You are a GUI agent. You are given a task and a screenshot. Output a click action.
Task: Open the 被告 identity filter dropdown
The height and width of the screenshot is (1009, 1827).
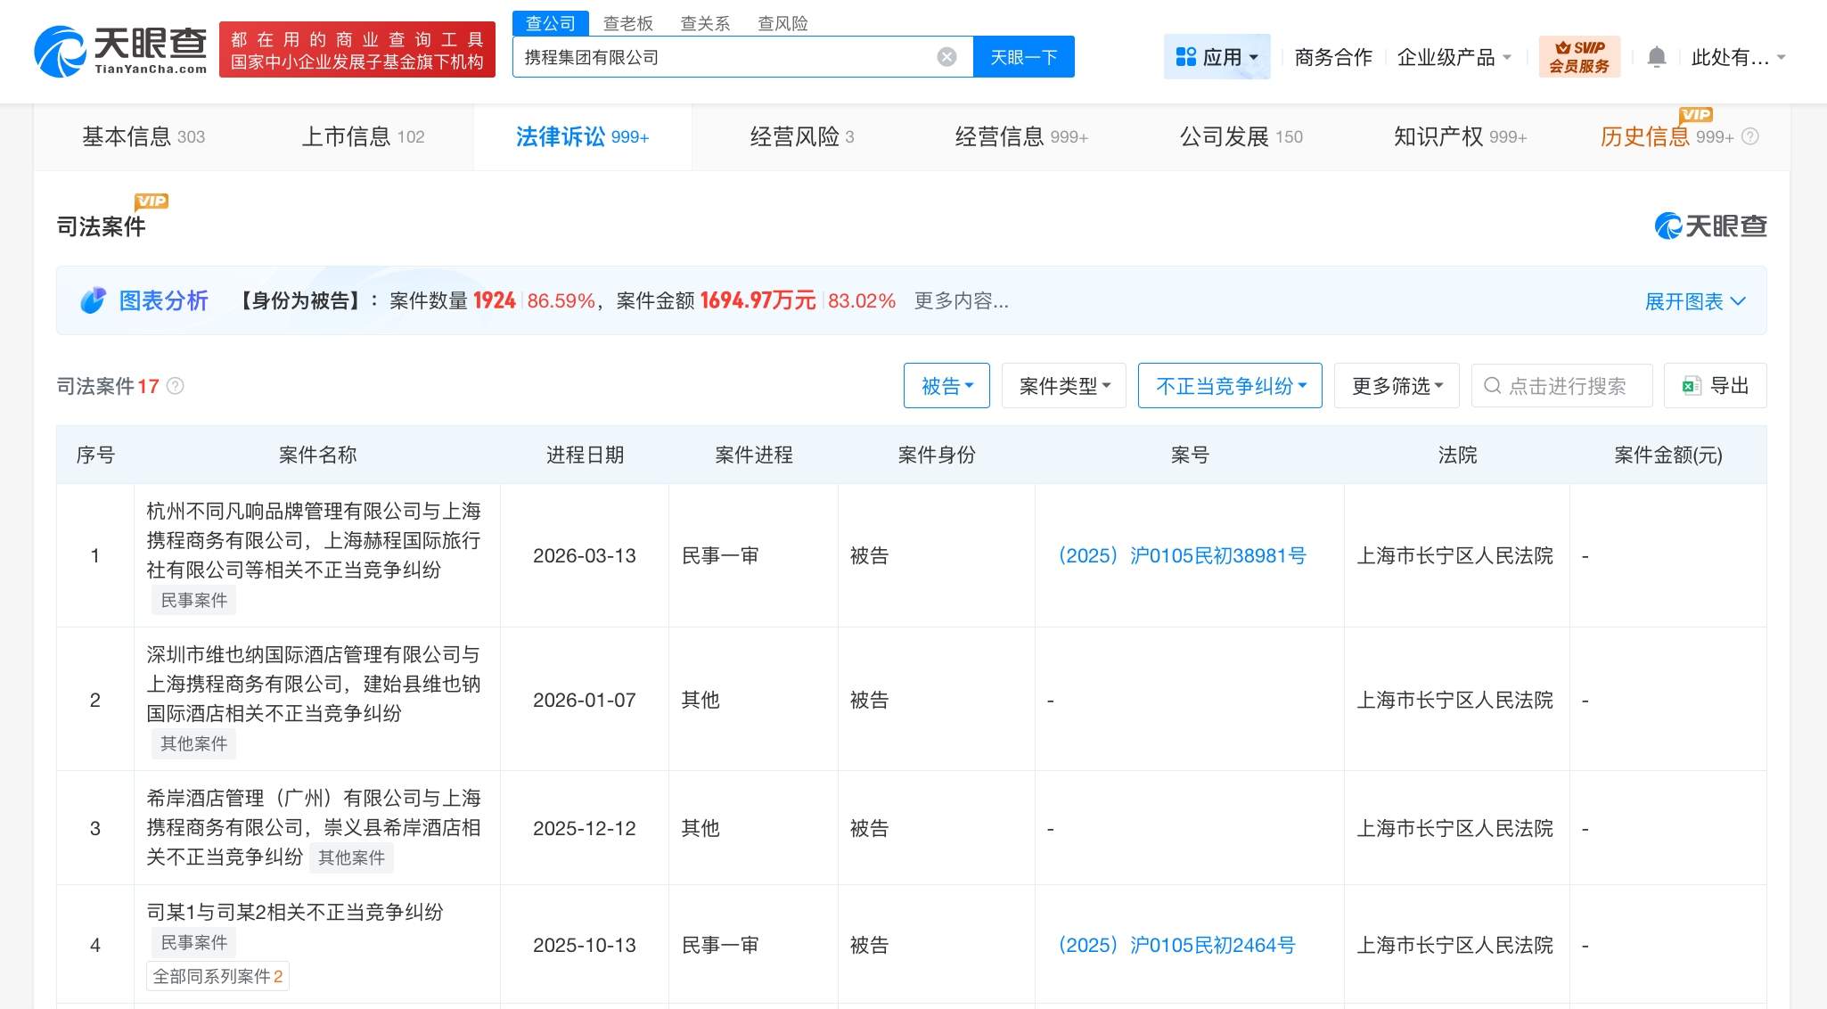[x=946, y=386]
